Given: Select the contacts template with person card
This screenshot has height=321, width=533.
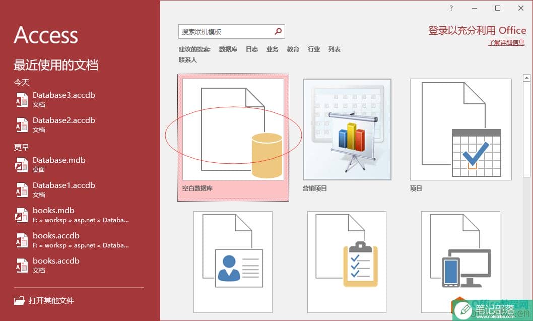Looking at the screenshot, I should (x=233, y=262).
